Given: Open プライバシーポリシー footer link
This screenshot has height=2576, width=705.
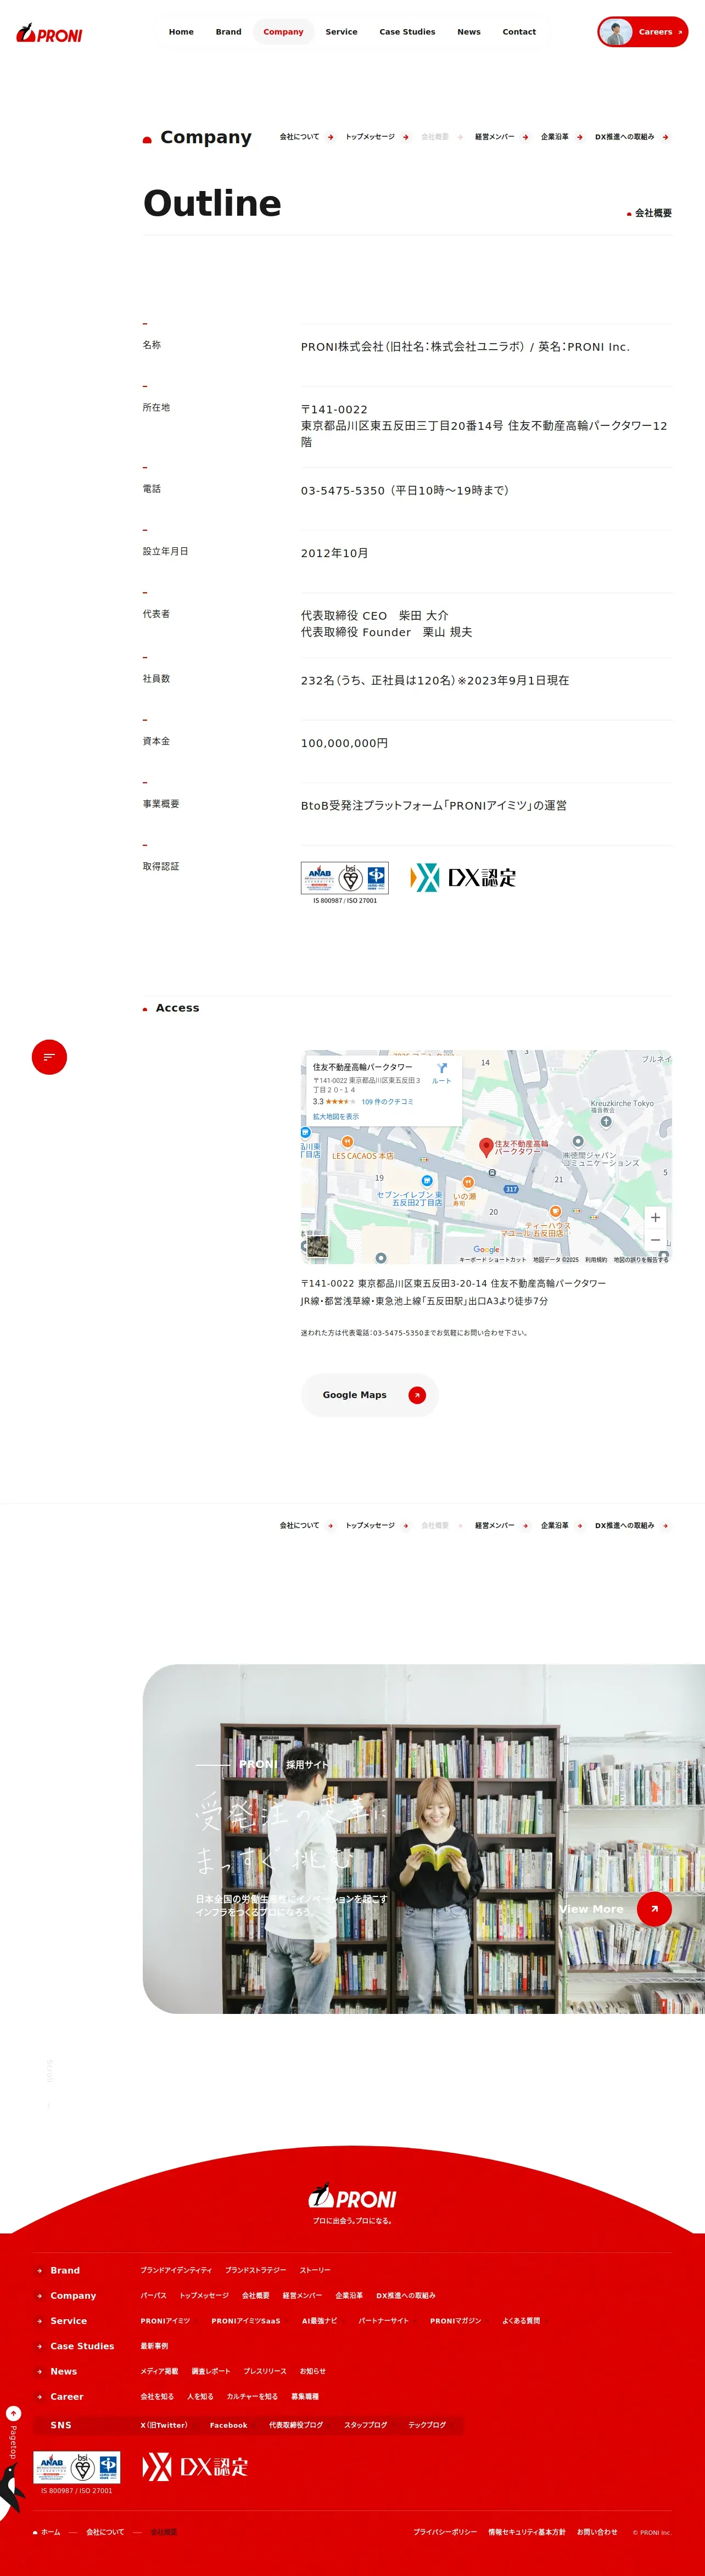Looking at the screenshot, I should (x=445, y=2531).
